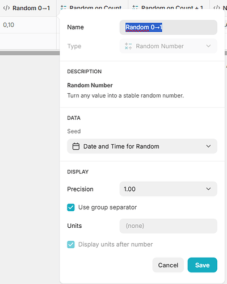Save the field settings
The height and width of the screenshot is (284, 227).
[203, 265]
